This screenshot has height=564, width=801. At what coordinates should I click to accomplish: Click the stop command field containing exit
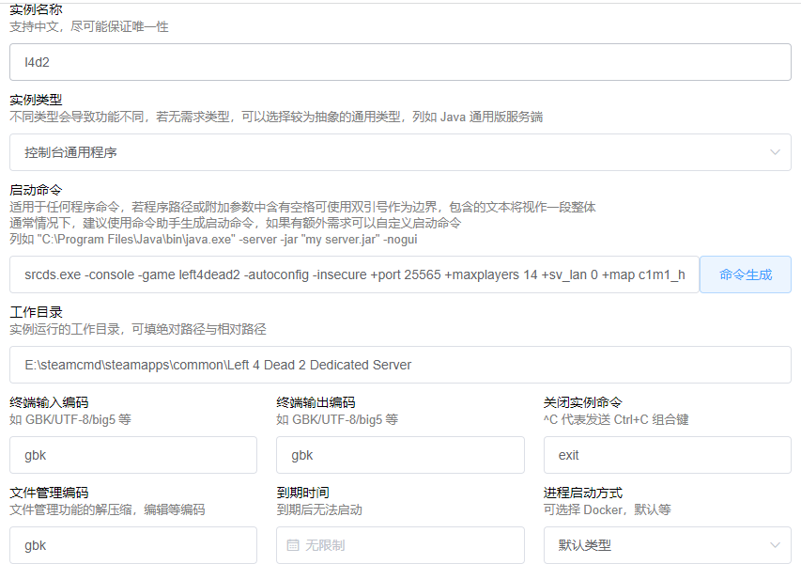(667, 455)
